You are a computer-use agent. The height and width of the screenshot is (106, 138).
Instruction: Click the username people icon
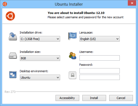tap(72, 56)
